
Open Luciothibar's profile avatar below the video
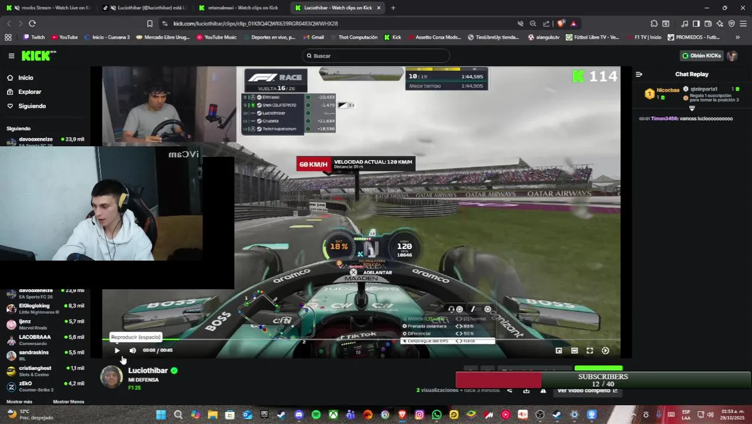click(x=111, y=377)
